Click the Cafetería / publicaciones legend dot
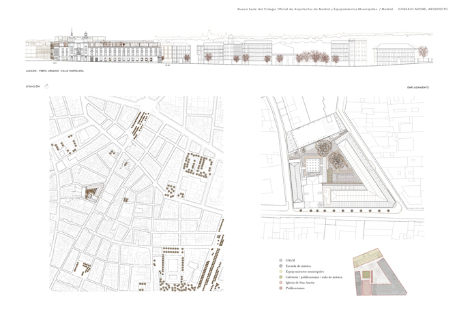 (280, 278)
